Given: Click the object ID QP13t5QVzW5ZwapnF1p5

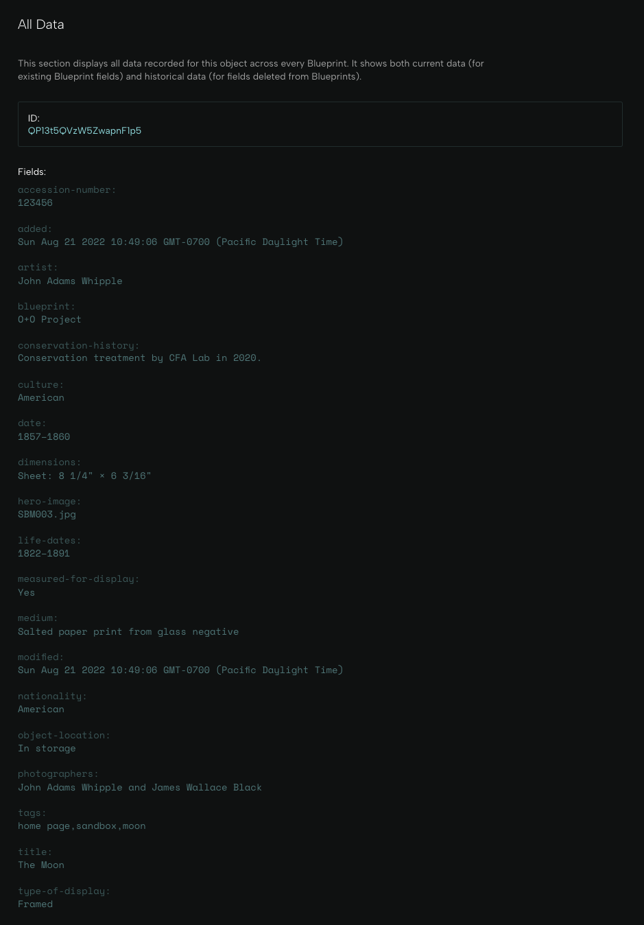Looking at the screenshot, I should click(x=84, y=130).
